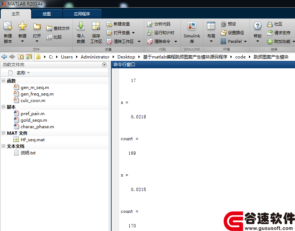Screen dimensions: 295x231
Task: Click the Layout (布局) icon
Action: point(211,26)
